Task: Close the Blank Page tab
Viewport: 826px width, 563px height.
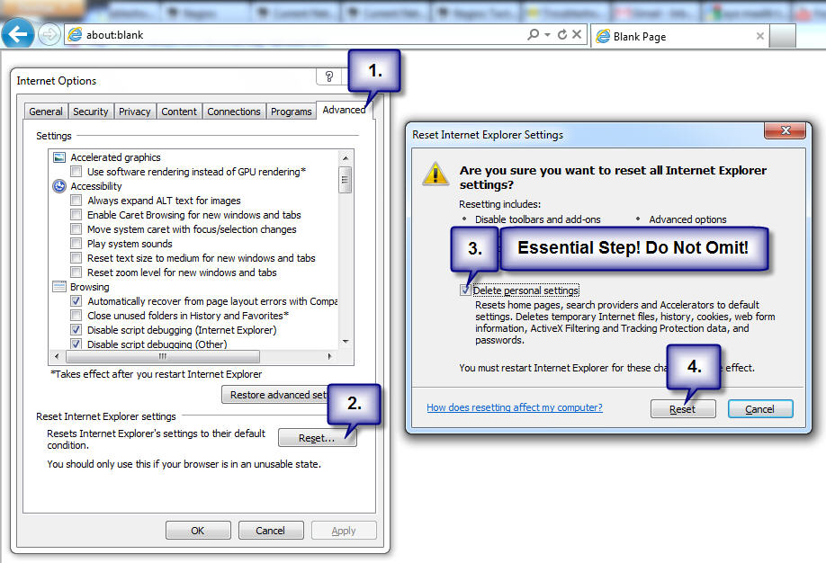Action: [759, 36]
